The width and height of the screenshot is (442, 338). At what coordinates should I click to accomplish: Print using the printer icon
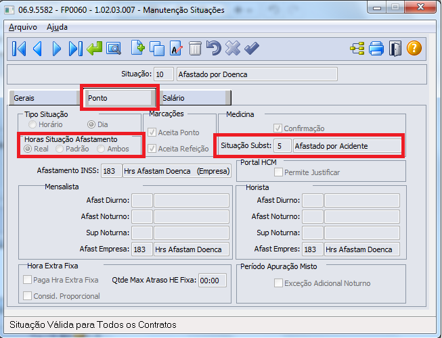(x=376, y=49)
